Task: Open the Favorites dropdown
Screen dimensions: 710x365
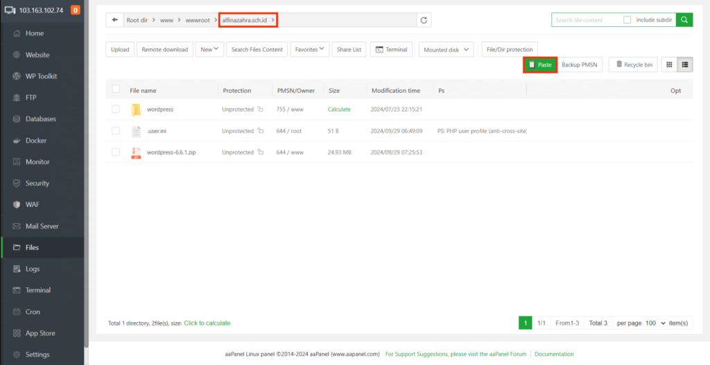Action: click(309, 49)
